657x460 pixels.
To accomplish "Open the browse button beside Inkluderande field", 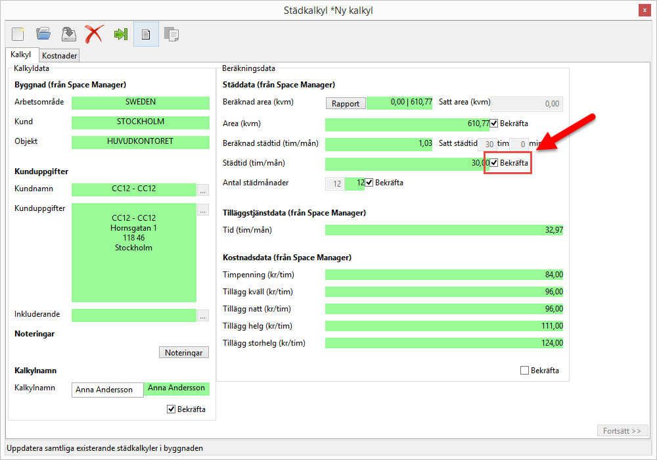I will coord(203,315).
